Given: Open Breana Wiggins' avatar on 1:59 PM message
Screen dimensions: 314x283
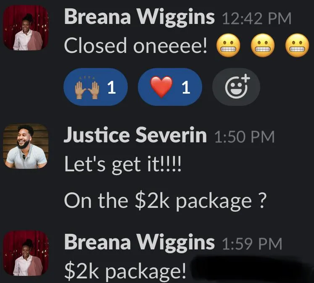Looking at the screenshot, I should pos(26,253).
